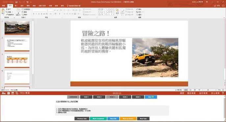
Task: Open the TASK 1 tab
Action: pyautogui.click(x=86, y=97)
